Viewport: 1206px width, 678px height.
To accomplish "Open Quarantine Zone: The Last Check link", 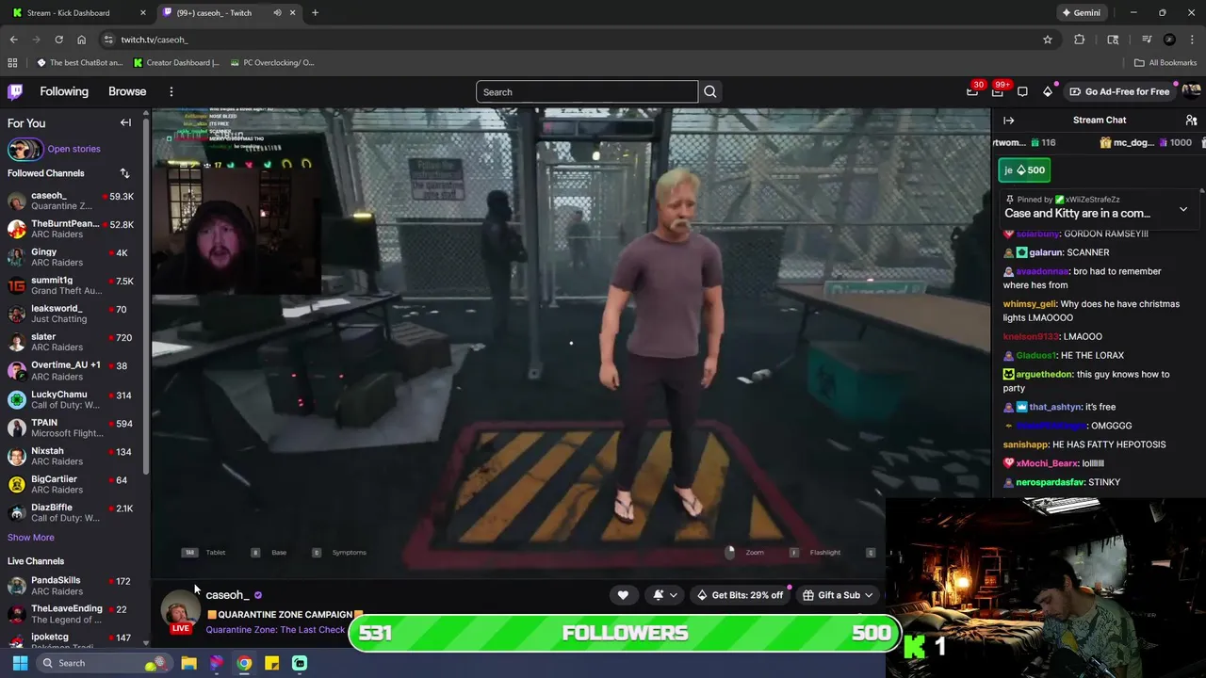I will (275, 630).
